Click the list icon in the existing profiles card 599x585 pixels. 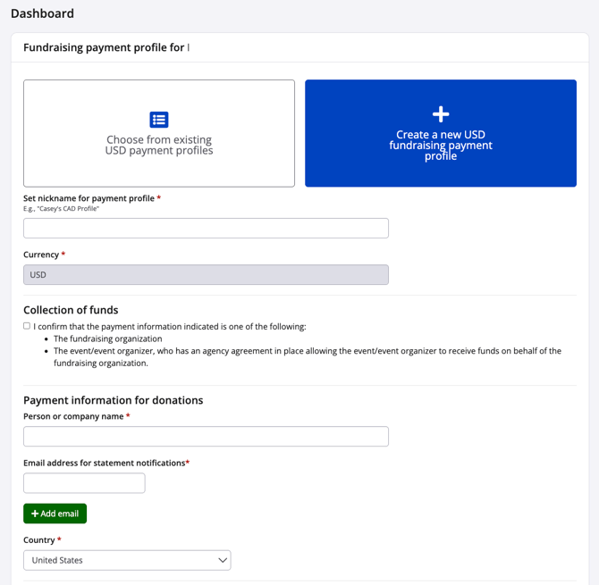159,120
